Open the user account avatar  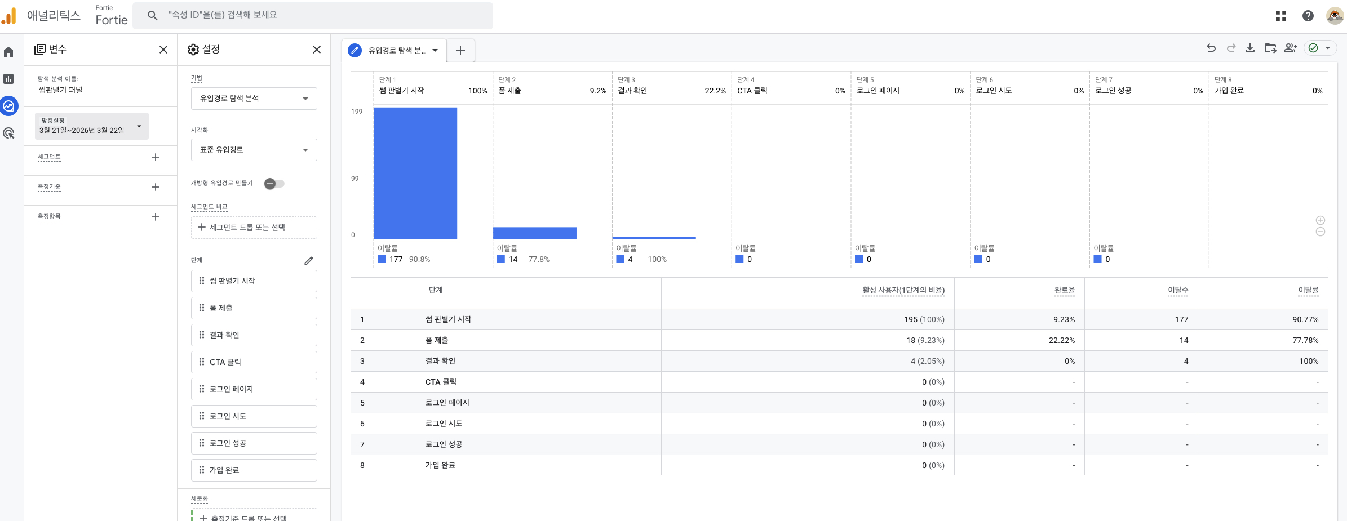tap(1335, 16)
